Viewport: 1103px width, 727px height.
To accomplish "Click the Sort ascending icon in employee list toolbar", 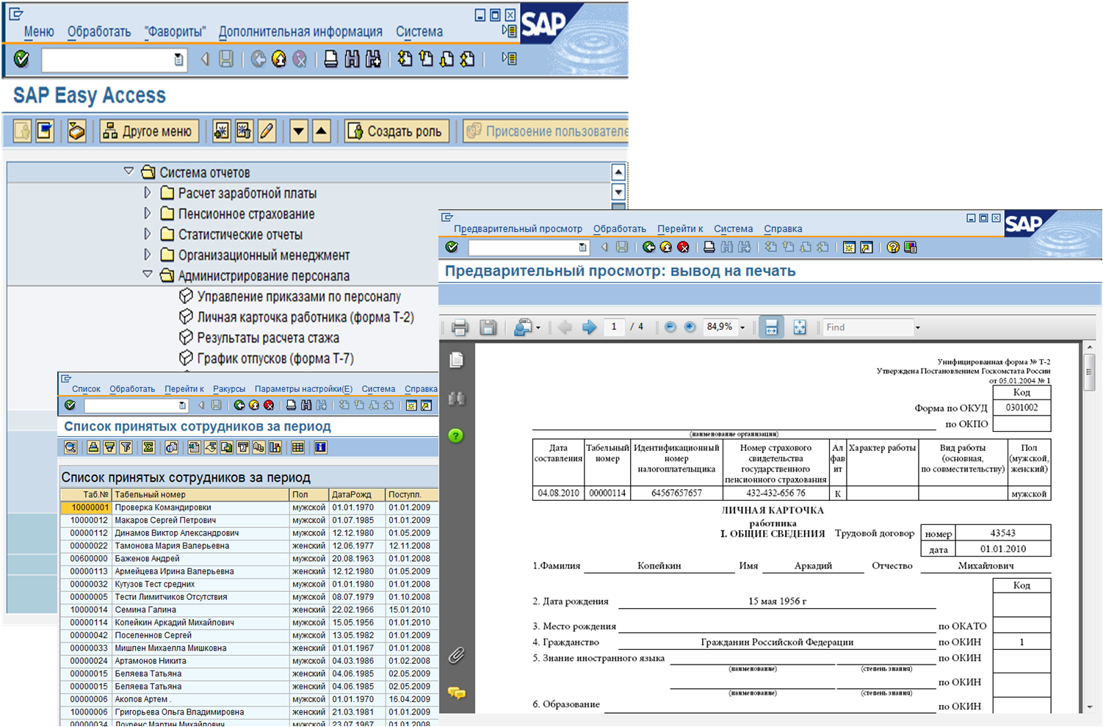I will tap(93, 447).
